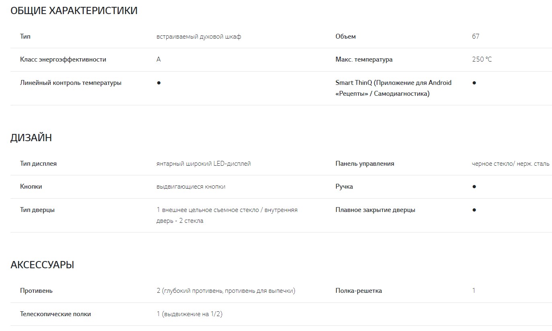The height and width of the screenshot is (331, 552).
Task: Click the Телескопические полки label
Action: tap(56, 314)
